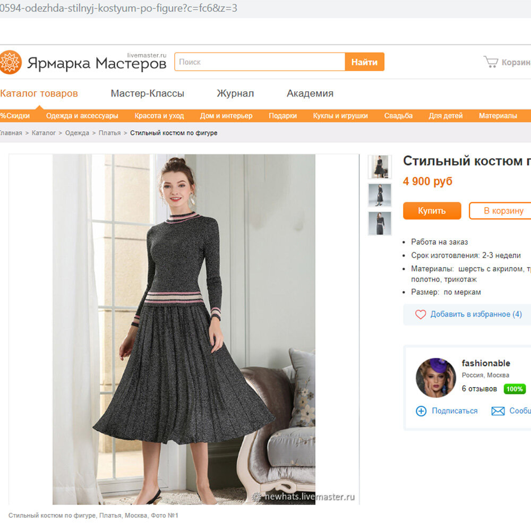Open the fashionable seller avatar
531x531 pixels.
point(436,378)
